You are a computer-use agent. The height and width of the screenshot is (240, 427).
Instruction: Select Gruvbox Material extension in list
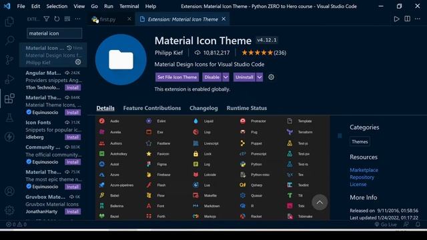point(53,204)
